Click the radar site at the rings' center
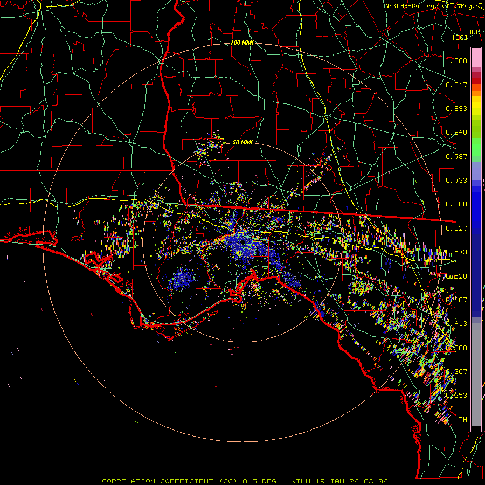This screenshot has width=485, height=485. click(242, 242)
